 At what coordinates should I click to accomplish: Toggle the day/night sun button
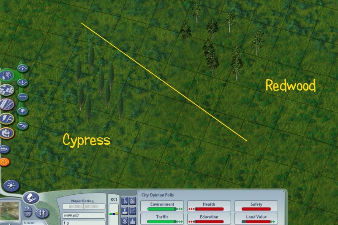(11, 186)
